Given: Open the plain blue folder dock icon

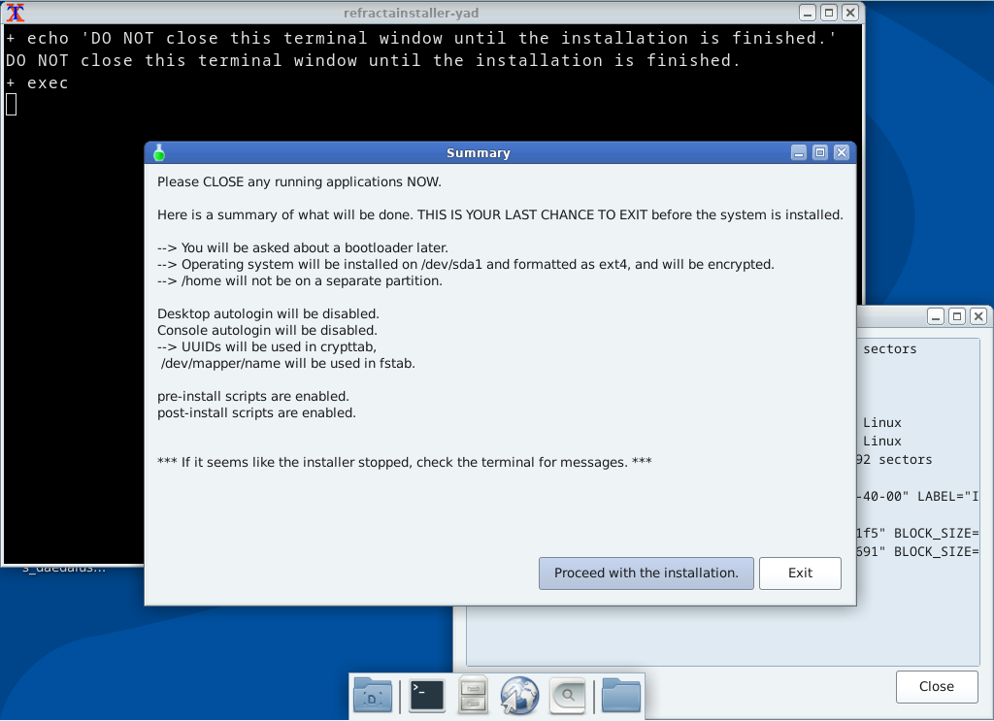Looking at the screenshot, I should pos(620,695).
